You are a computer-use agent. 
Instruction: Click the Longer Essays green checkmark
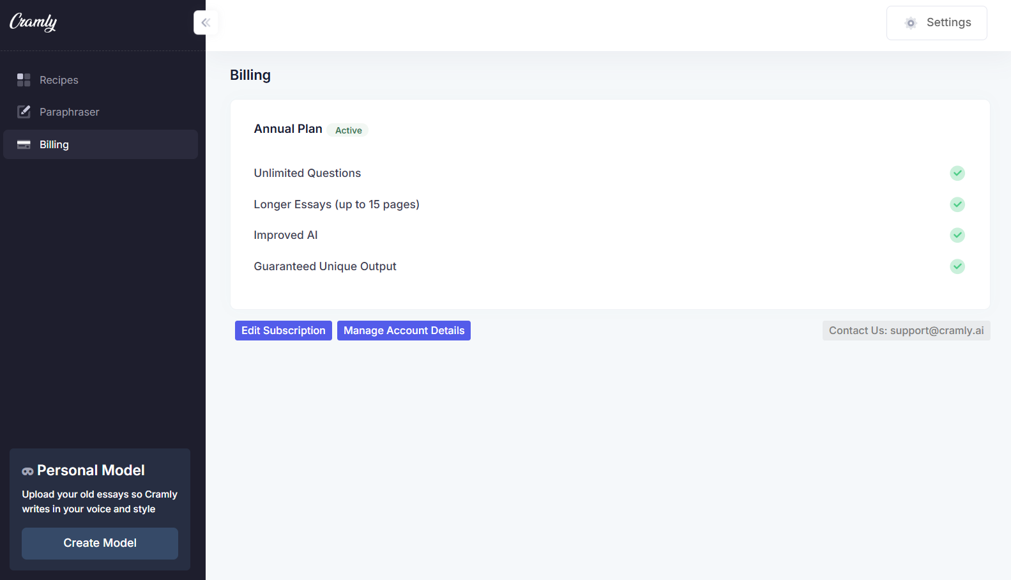click(957, 204)
